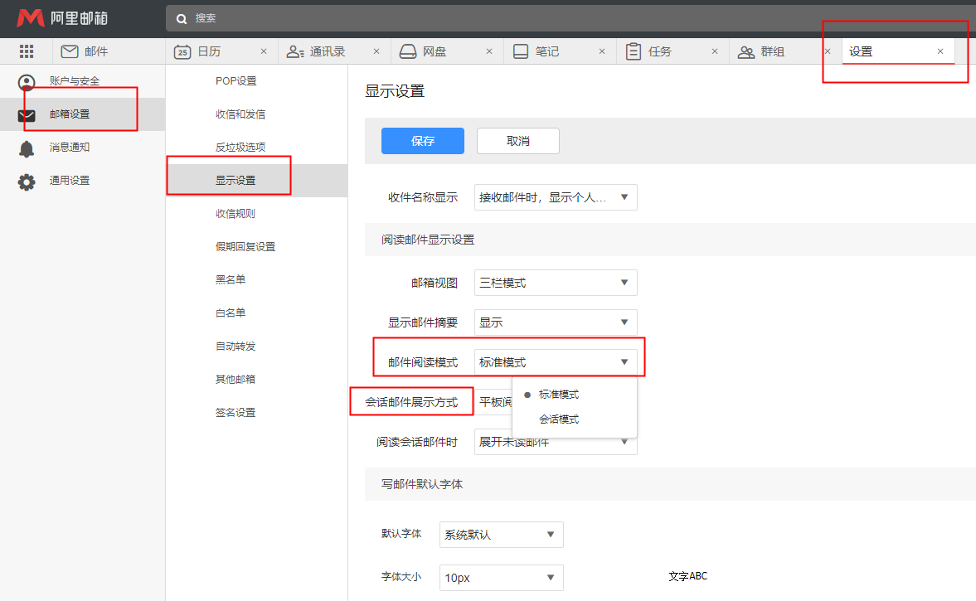Select 标准模式 option in dropdown list
Image resolution: width=976 pixels, height=601 pixels.
click(x=558, y=395)
